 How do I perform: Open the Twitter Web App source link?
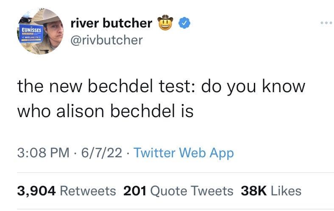tap(184, 153)
